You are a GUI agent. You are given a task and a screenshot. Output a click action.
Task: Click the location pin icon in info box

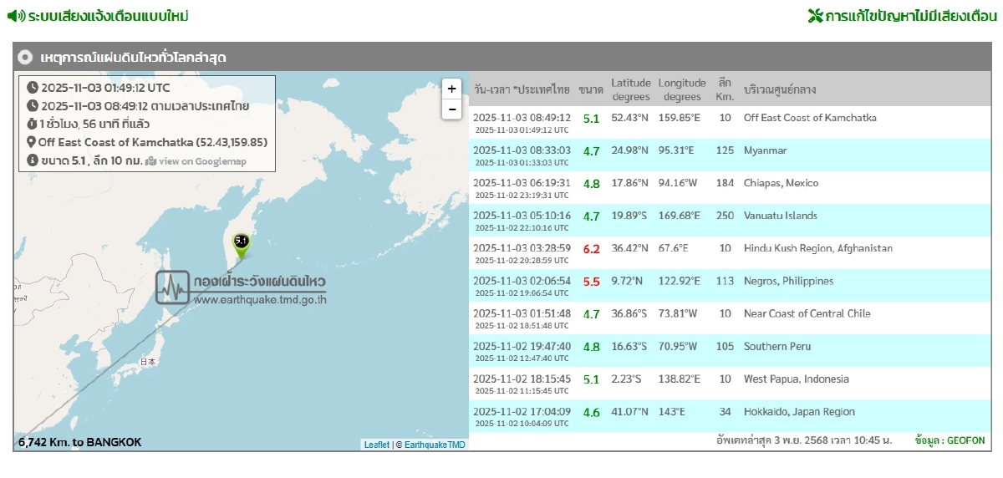coord(32,142)
